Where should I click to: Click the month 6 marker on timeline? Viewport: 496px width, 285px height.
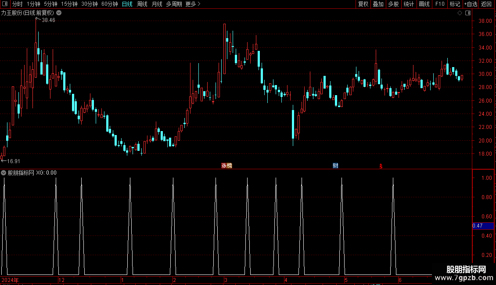click(x=400, y=280)
